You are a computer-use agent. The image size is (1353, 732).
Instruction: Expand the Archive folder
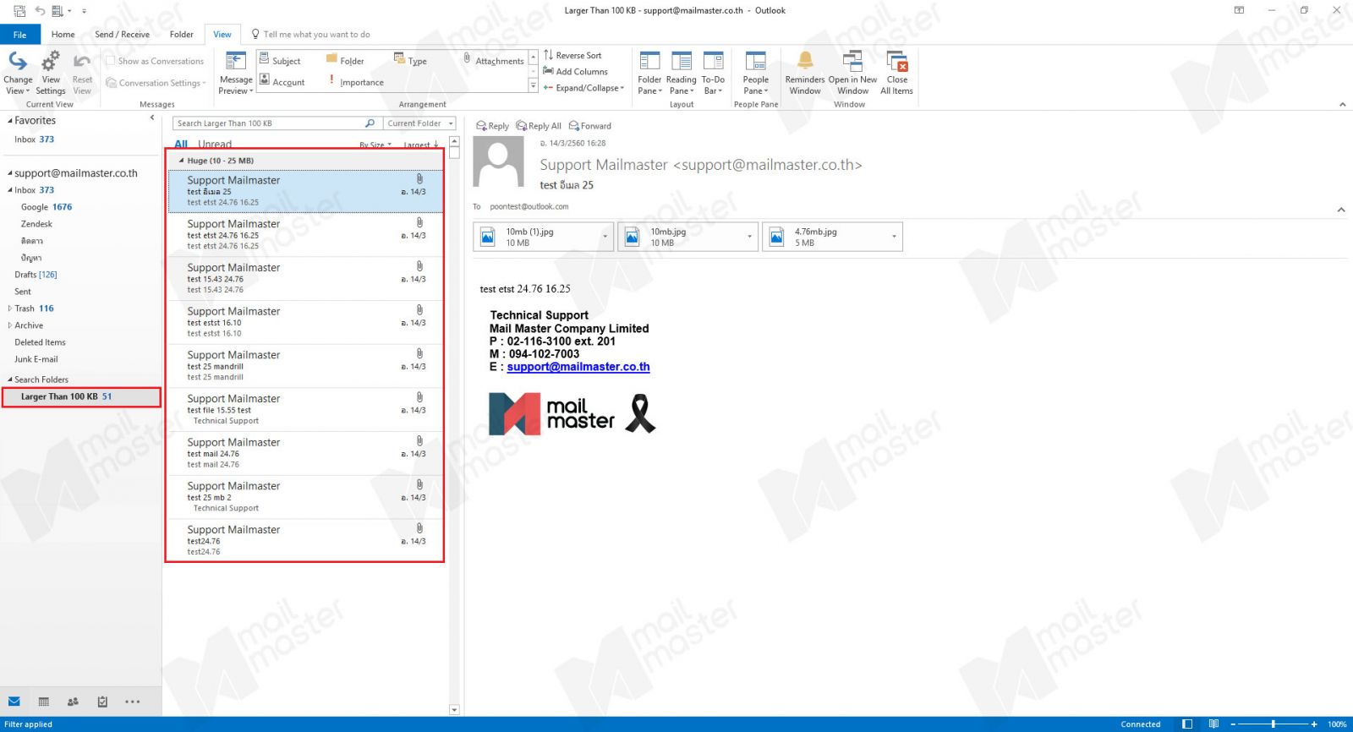[10, 325]
